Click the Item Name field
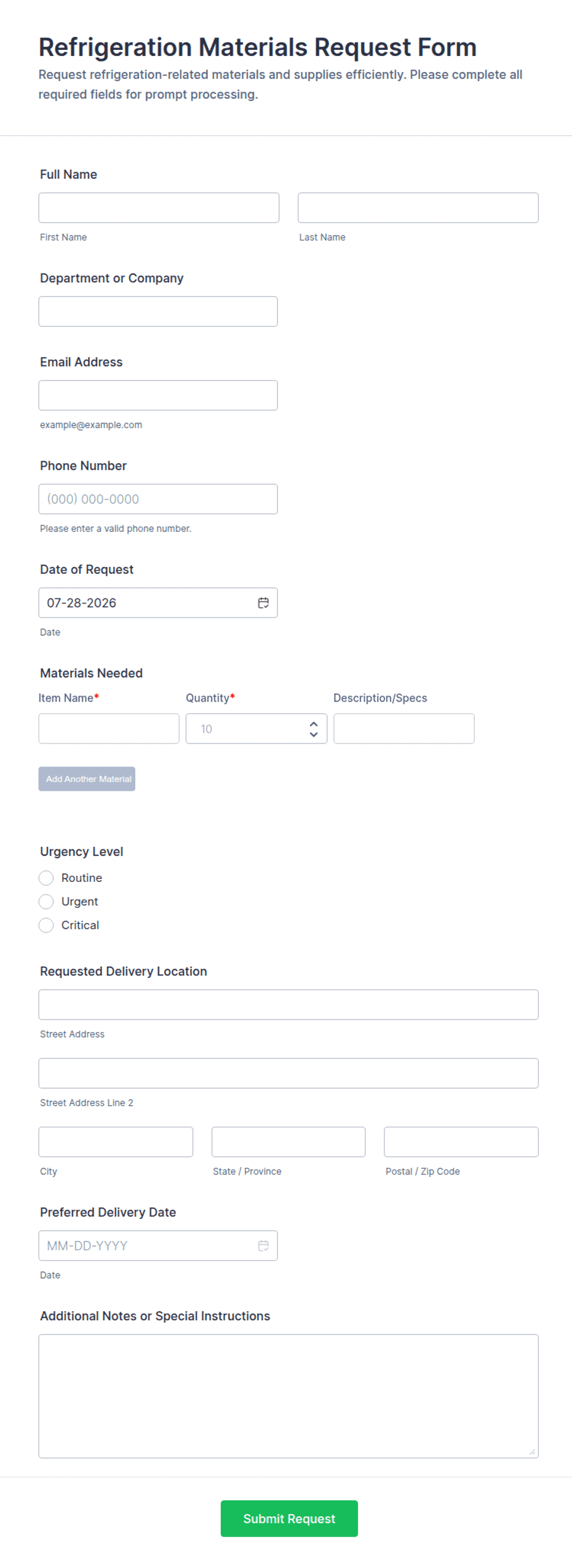 109,729
